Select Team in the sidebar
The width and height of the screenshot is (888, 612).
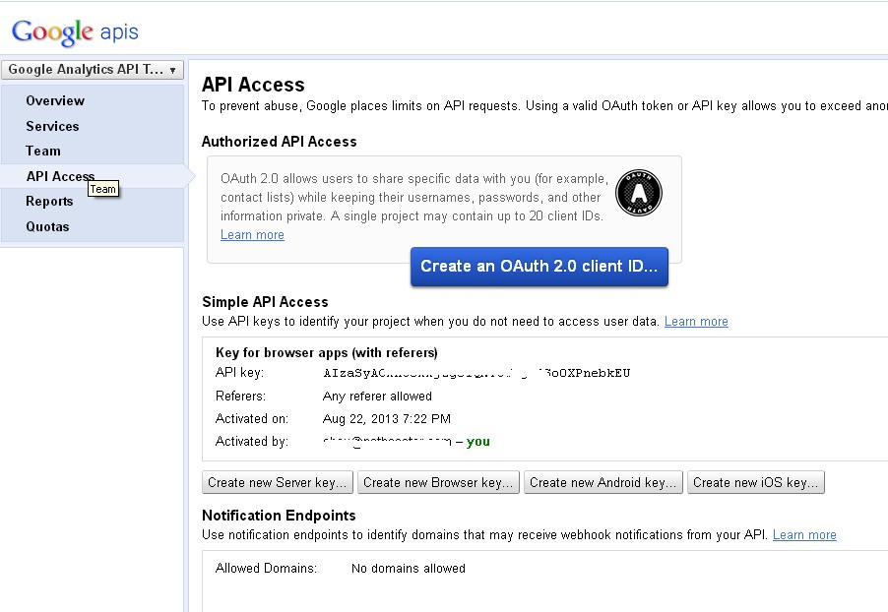pos(43,152)
